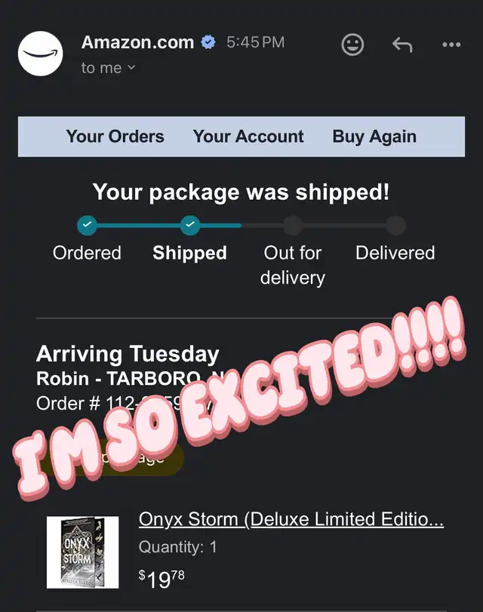This screenshot has width=483, height=612.
Task: Tap the blue verified badge
Action: (208, 42)
